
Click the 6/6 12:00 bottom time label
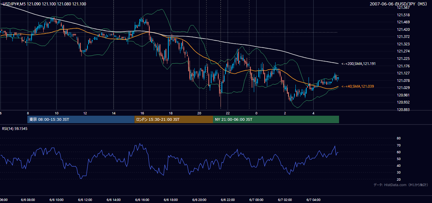click(85, 200)
